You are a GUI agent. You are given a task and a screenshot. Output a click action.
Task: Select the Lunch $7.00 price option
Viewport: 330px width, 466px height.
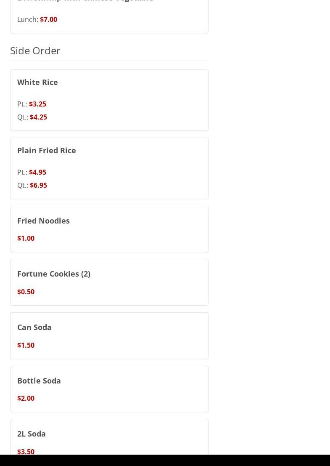coord(48,19)
